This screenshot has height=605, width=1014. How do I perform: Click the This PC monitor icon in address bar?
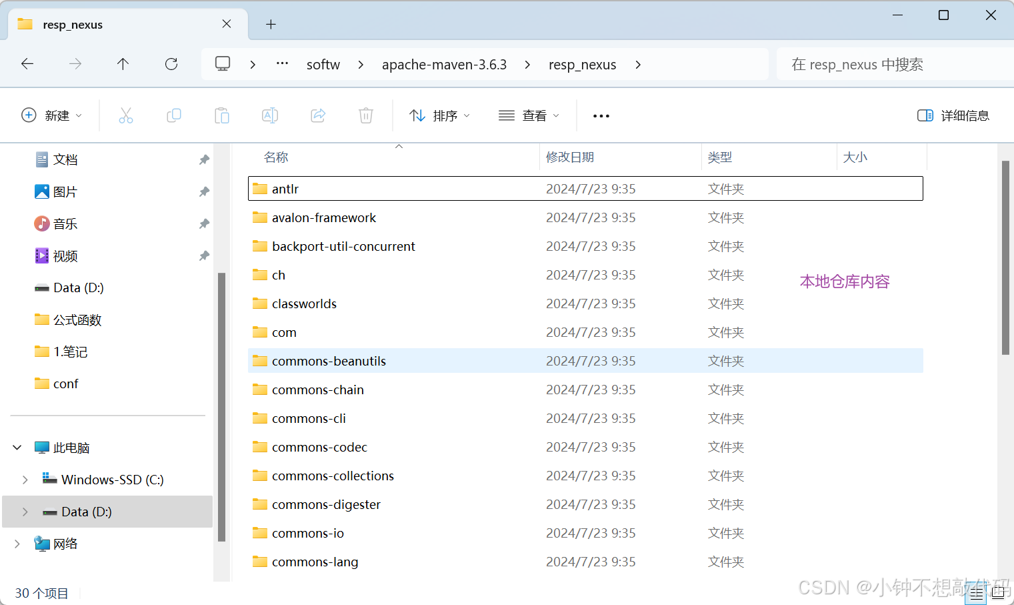pos(223,64)
